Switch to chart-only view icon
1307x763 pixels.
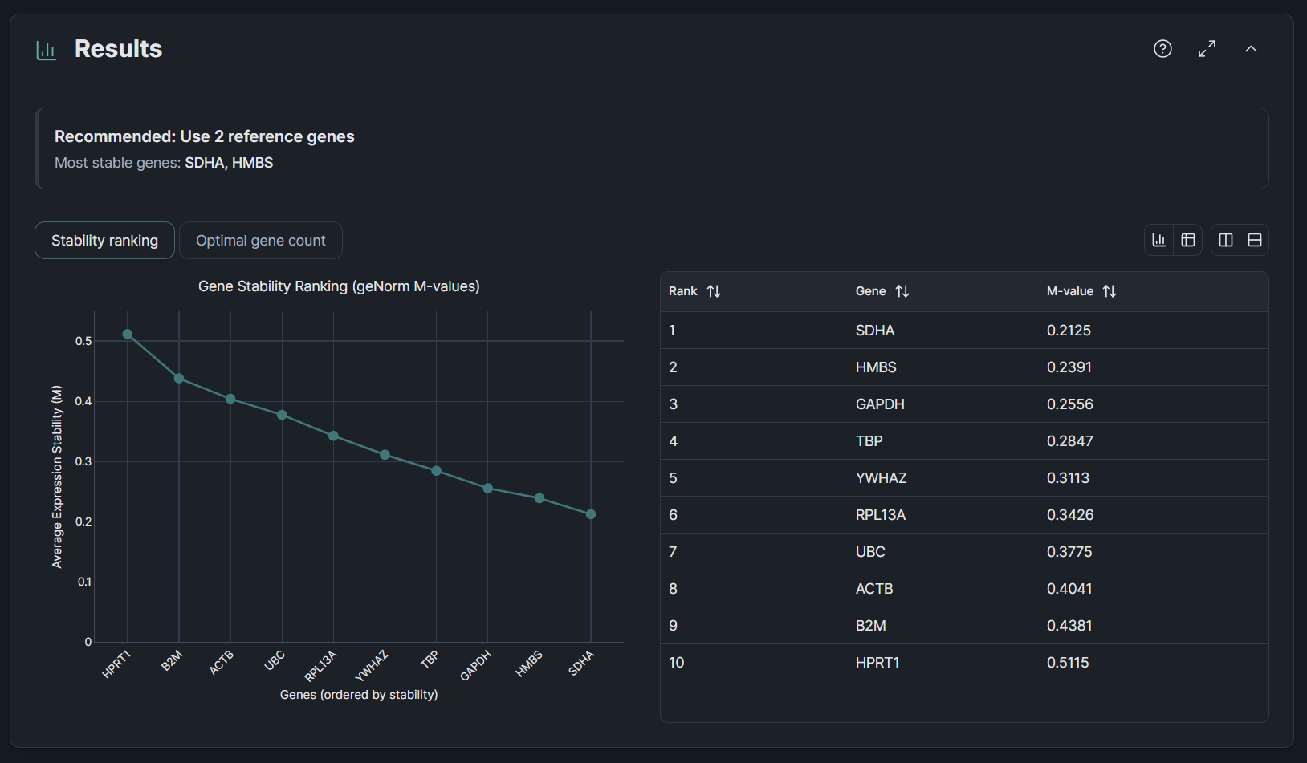coord(1158,239)
